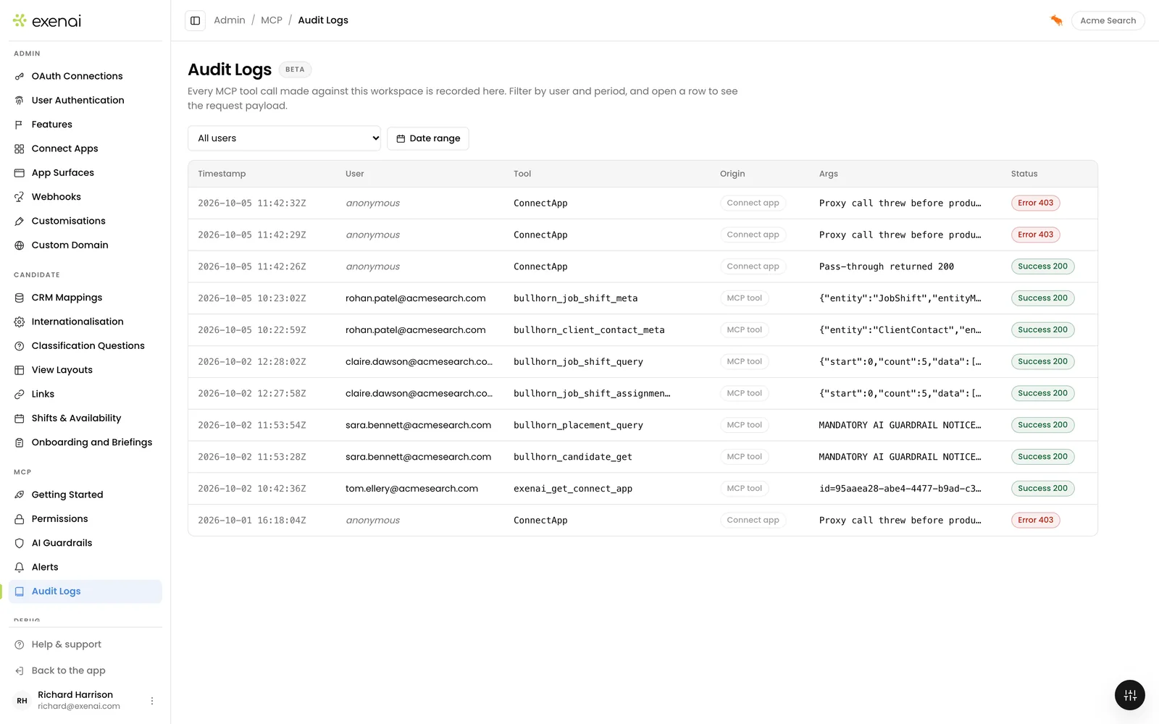This screenshot has height=724, width=1159.
Task: Click bullhorn_job_shift_query tool cell
Action: (x=578, y=362)
